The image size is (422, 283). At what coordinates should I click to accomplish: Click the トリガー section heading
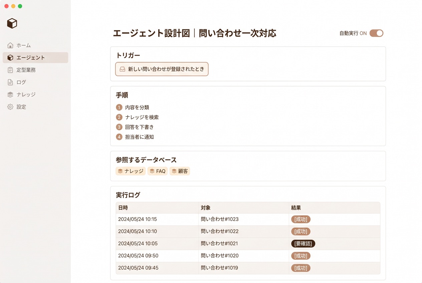pyautogui.click(x=128, y=56)
